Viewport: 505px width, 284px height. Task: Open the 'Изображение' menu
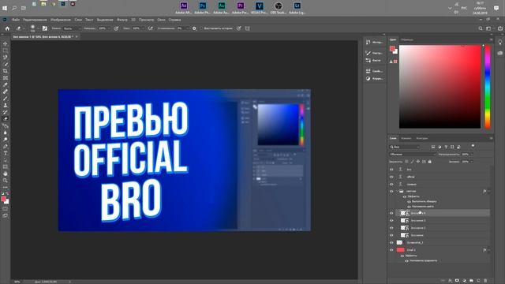61,20
